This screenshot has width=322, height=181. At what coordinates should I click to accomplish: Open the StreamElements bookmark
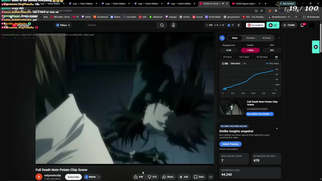coord(279,17)
